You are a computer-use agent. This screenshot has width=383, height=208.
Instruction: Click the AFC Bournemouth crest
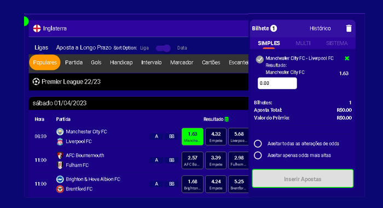tap(60, 156)
